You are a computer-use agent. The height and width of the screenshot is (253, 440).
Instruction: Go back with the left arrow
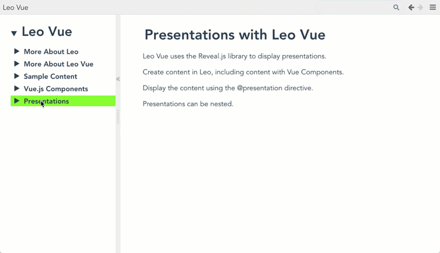[411, 8]
